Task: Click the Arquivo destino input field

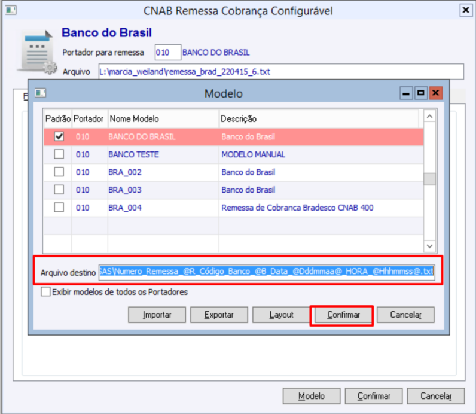Action: [267, 271]
